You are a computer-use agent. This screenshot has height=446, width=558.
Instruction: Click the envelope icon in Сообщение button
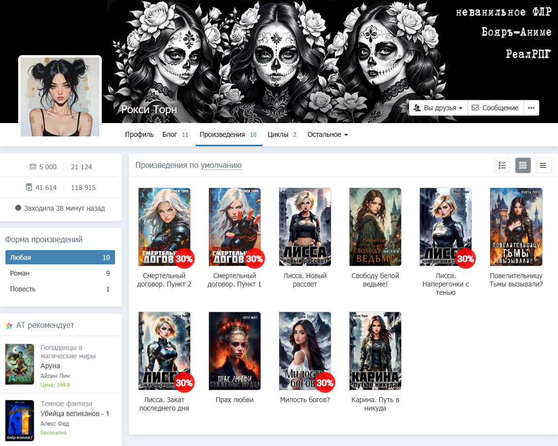[475, 108]
